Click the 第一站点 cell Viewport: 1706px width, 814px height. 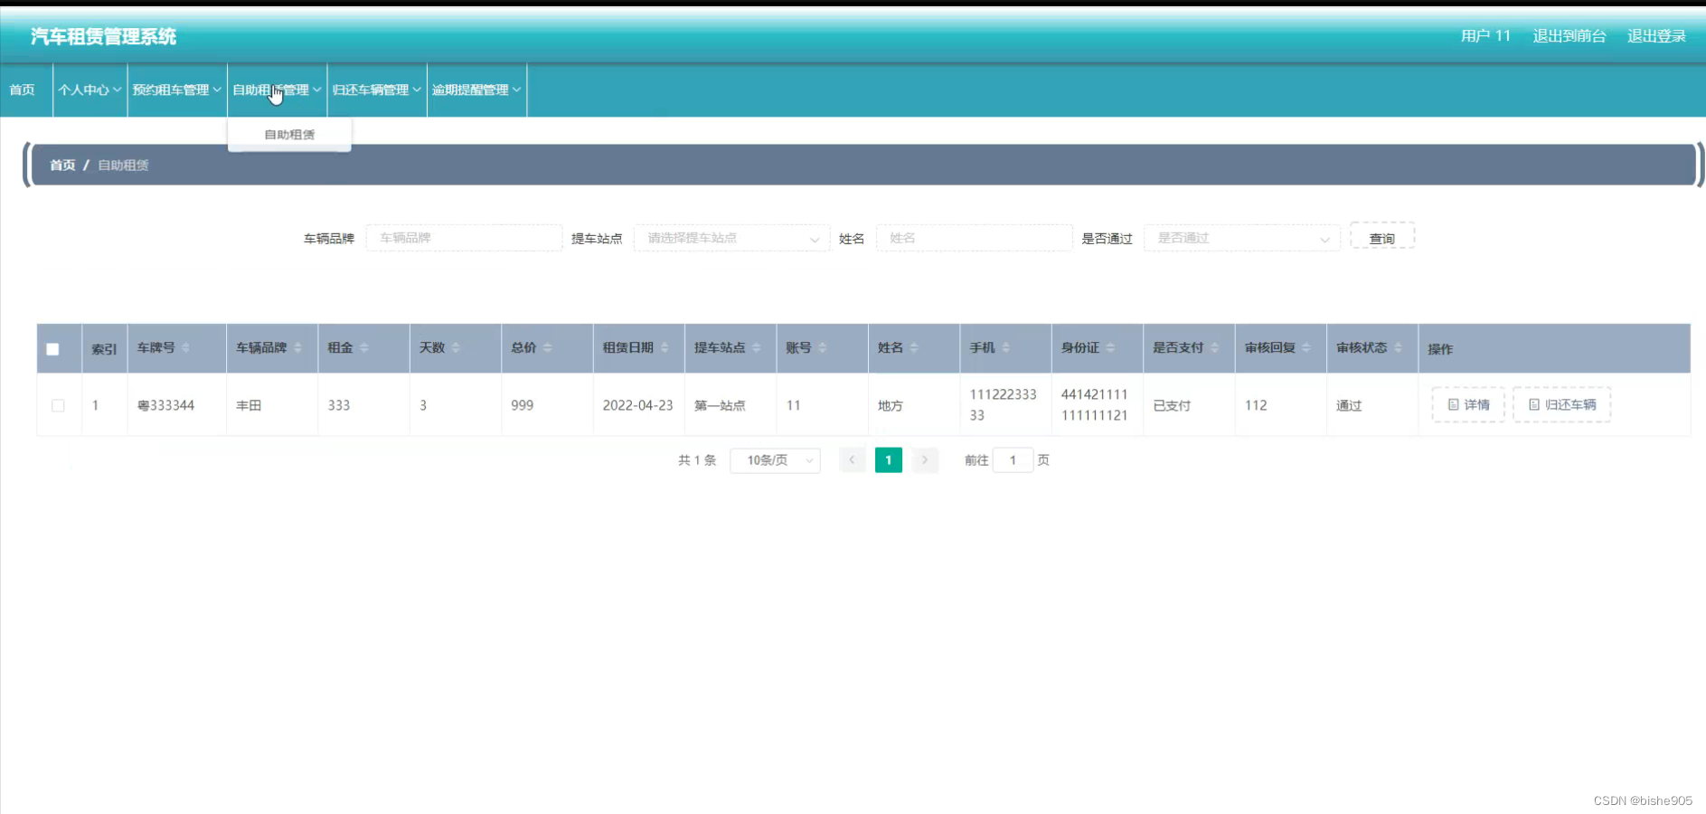720,405
